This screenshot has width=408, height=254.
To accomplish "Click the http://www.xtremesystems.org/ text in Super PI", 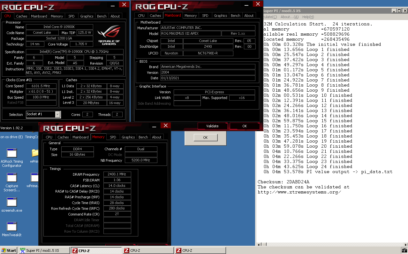I will pyautogui.click(x=299, y=192).
